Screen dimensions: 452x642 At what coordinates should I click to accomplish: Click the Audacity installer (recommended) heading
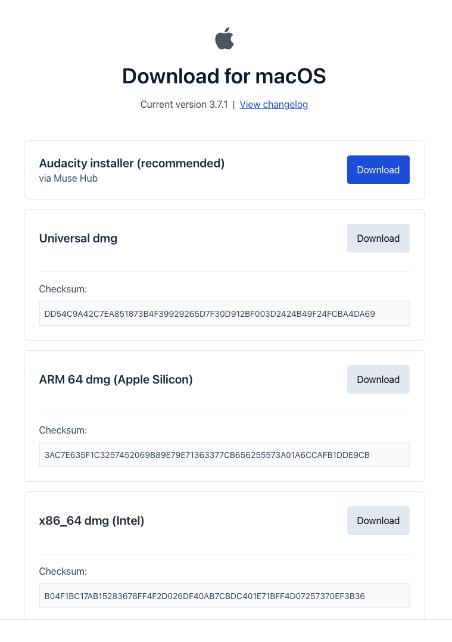click(132, 163)
